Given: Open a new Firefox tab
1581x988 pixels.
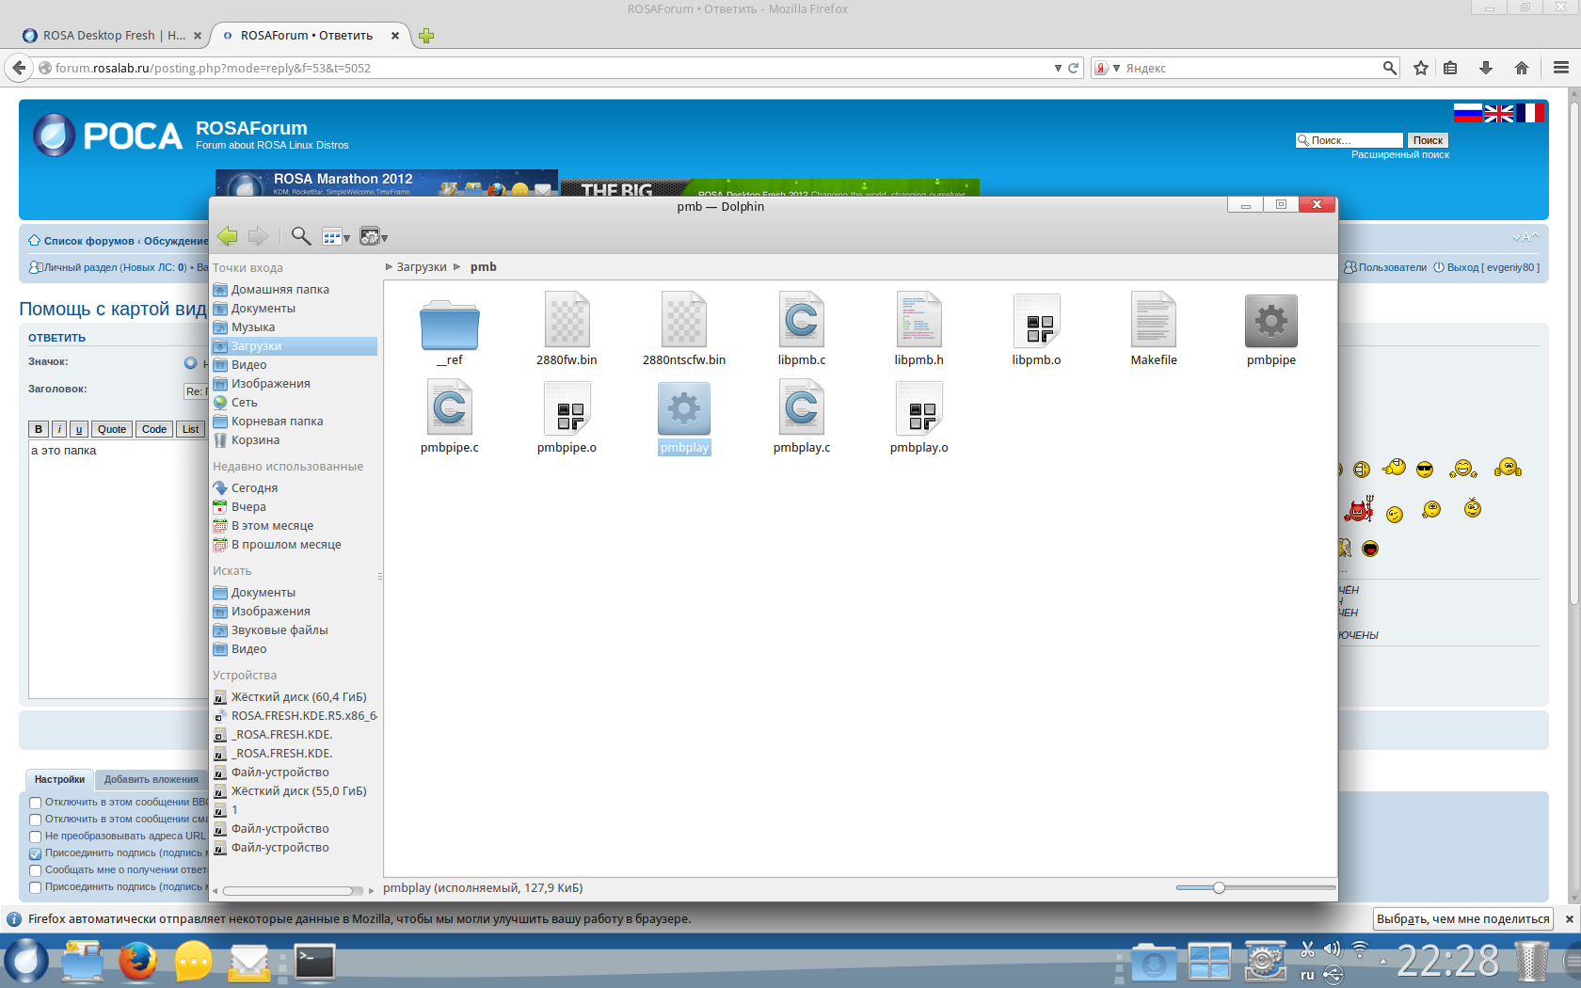Looking at the screenshot, I should click(x=426, y=36).
